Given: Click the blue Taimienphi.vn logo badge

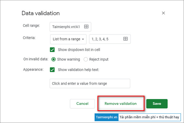Looking at the screenshot, I should [x=106, y=117].
